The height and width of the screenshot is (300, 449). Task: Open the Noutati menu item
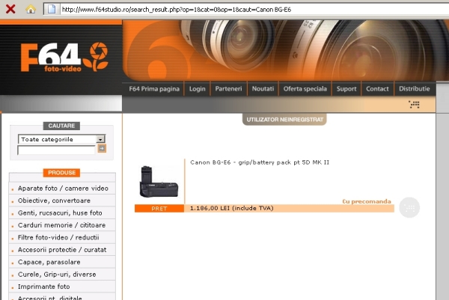coord(263,89)
